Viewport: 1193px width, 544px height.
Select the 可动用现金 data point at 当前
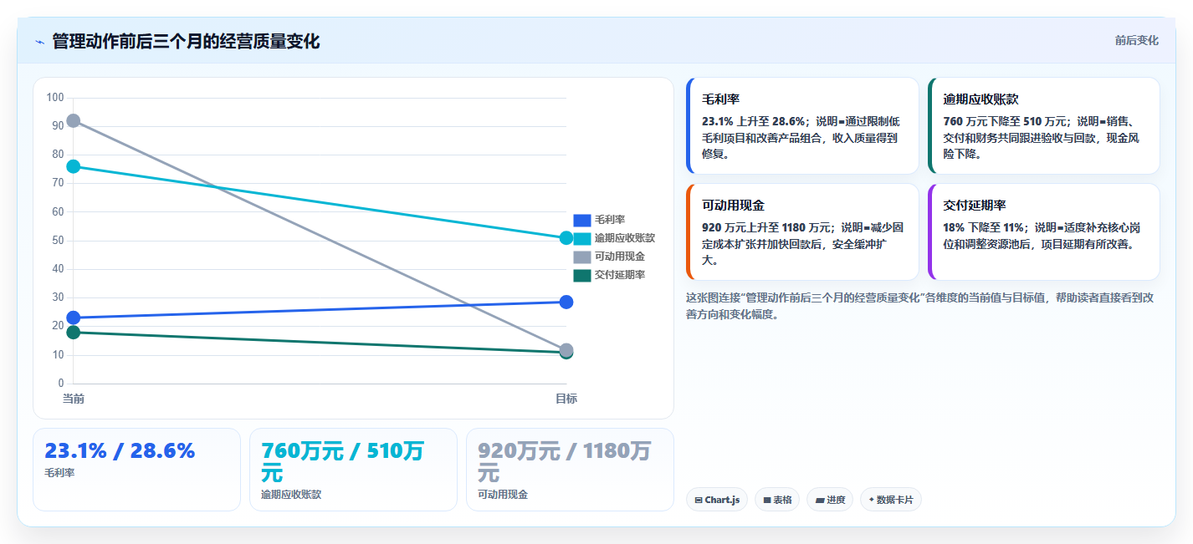[74, 120]
